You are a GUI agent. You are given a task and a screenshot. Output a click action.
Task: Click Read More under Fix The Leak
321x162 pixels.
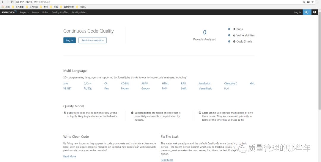point(167,160)
